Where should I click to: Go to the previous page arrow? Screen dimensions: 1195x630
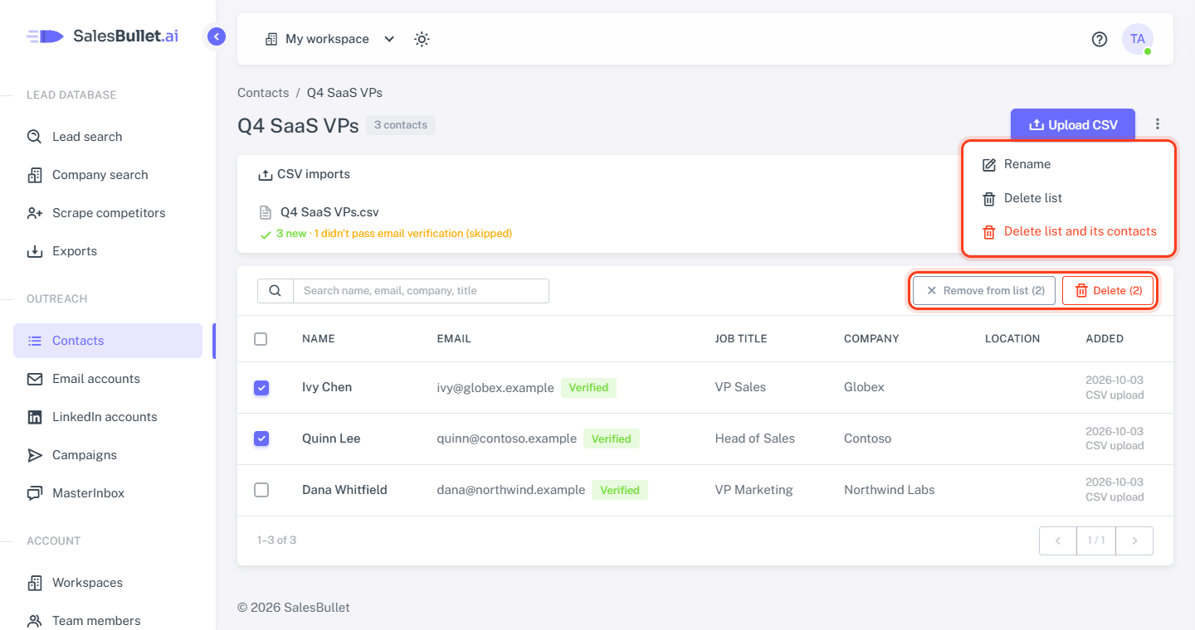coord(1058,540)
